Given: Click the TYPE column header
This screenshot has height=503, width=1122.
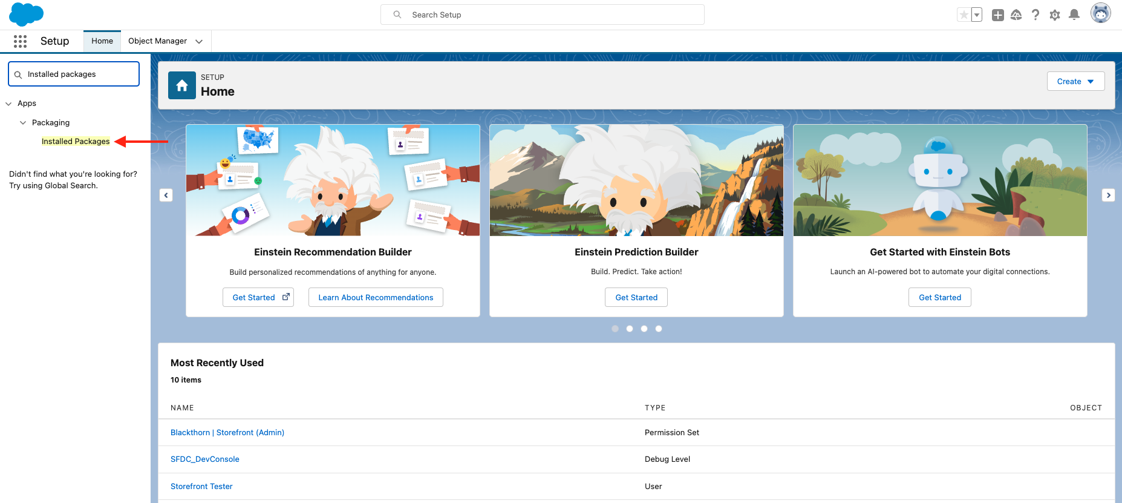Looking at the screenshot, I should 655,408.
